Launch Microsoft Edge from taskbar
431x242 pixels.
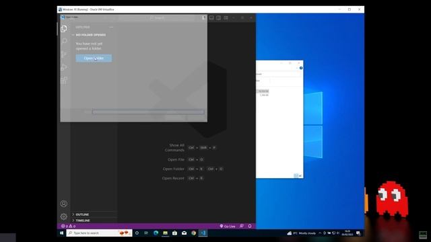[x=156, y=233]
